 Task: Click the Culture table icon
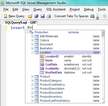[36, 41]
